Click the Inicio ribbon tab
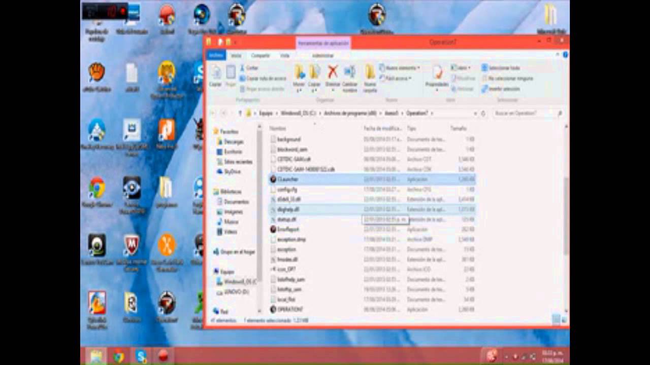This screenshot has width=650, height=365. 236,55
